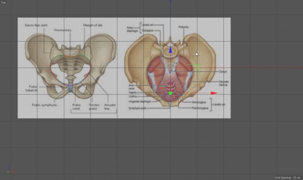Click the 'Promontory' label
The image size is (303, 180).
tap(62, 30)
